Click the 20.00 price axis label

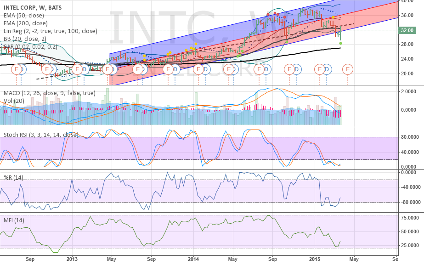[x=407, y=73]
